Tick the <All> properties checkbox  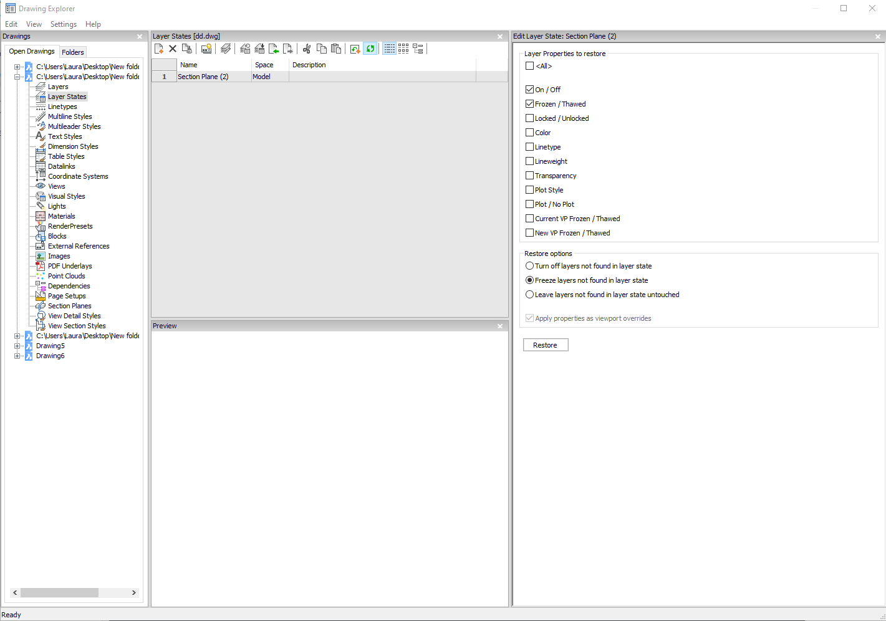pos(529,66)
